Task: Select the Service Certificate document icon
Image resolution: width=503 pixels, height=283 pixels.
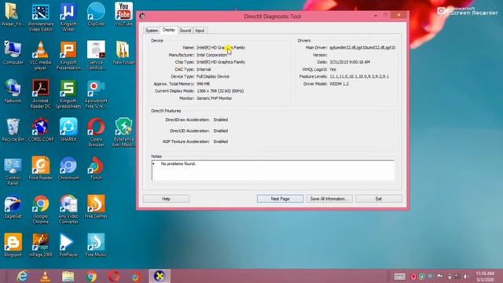Action: coord(96,56)
